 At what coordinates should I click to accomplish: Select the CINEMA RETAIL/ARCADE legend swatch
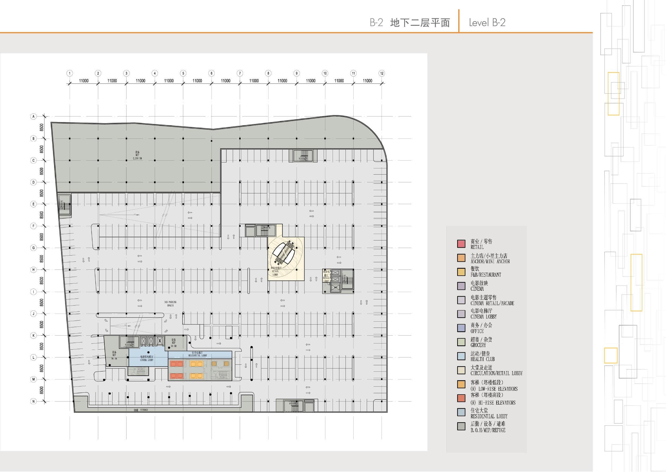[461, 300]
